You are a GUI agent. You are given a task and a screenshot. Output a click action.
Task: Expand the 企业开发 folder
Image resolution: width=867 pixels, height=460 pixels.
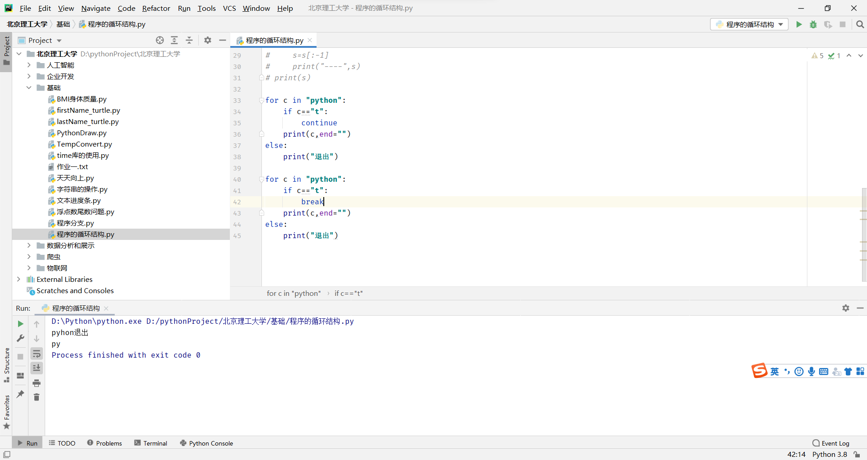[29, 76]
